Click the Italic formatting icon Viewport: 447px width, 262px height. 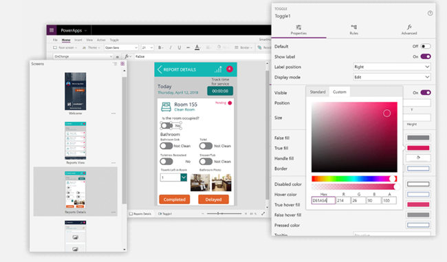(171, 47)
